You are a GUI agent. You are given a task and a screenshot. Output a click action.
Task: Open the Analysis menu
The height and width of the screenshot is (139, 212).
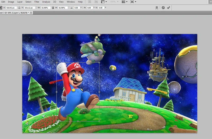pyautogui.click(x=46, y=2)
